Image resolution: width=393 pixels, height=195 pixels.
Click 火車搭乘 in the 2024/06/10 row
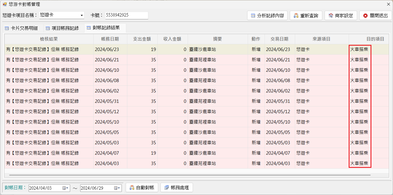(x=359, y=70)
